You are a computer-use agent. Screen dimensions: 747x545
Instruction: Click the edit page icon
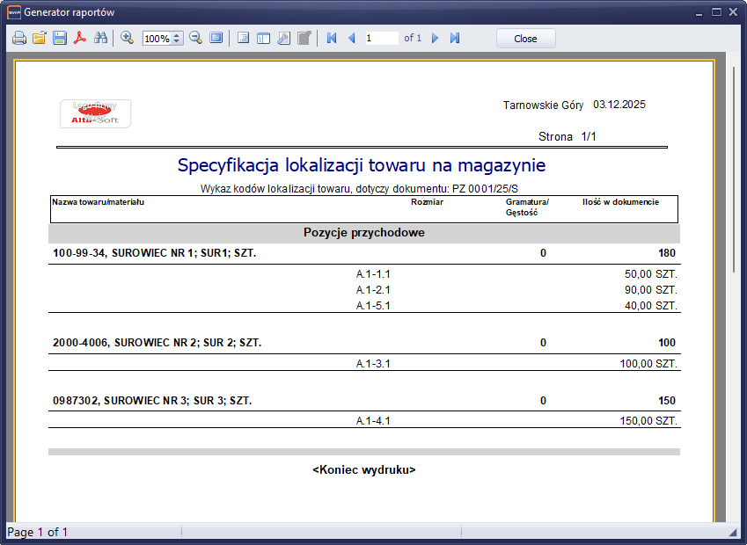coord(304,39)
